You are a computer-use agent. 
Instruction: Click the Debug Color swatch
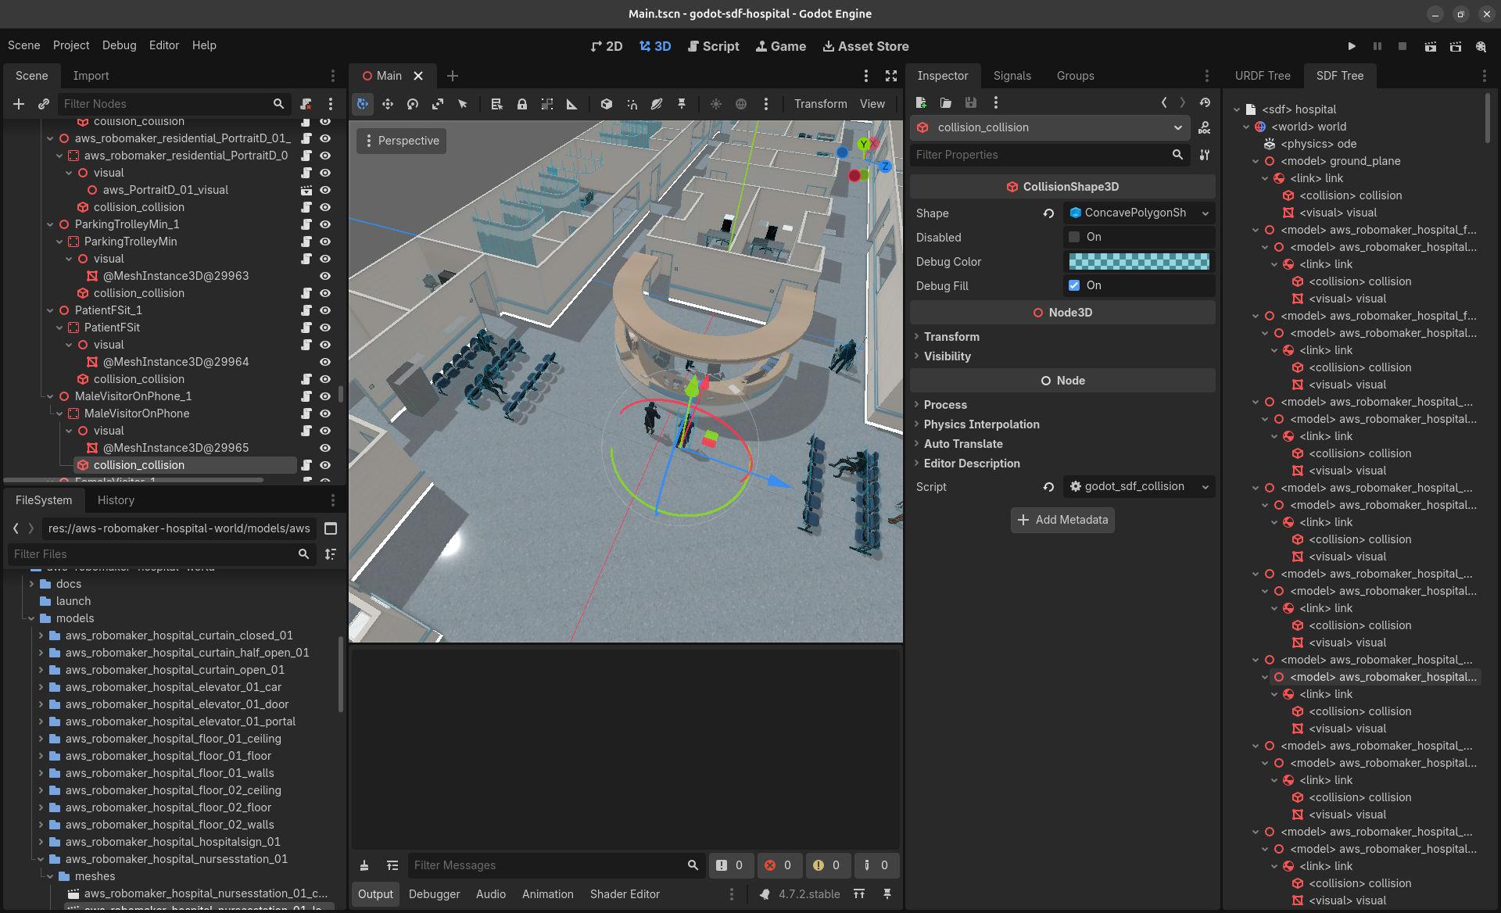(1139, 262)
